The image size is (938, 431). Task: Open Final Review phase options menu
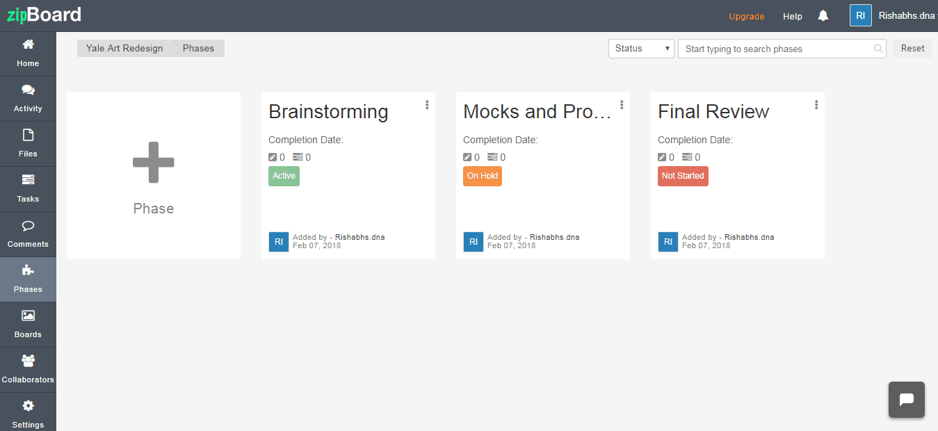point(816,105)
